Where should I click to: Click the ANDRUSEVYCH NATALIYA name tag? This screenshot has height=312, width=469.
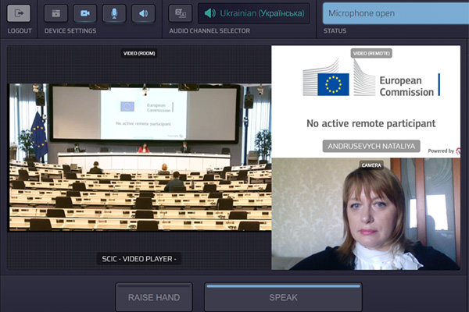[x=371, y=146]
